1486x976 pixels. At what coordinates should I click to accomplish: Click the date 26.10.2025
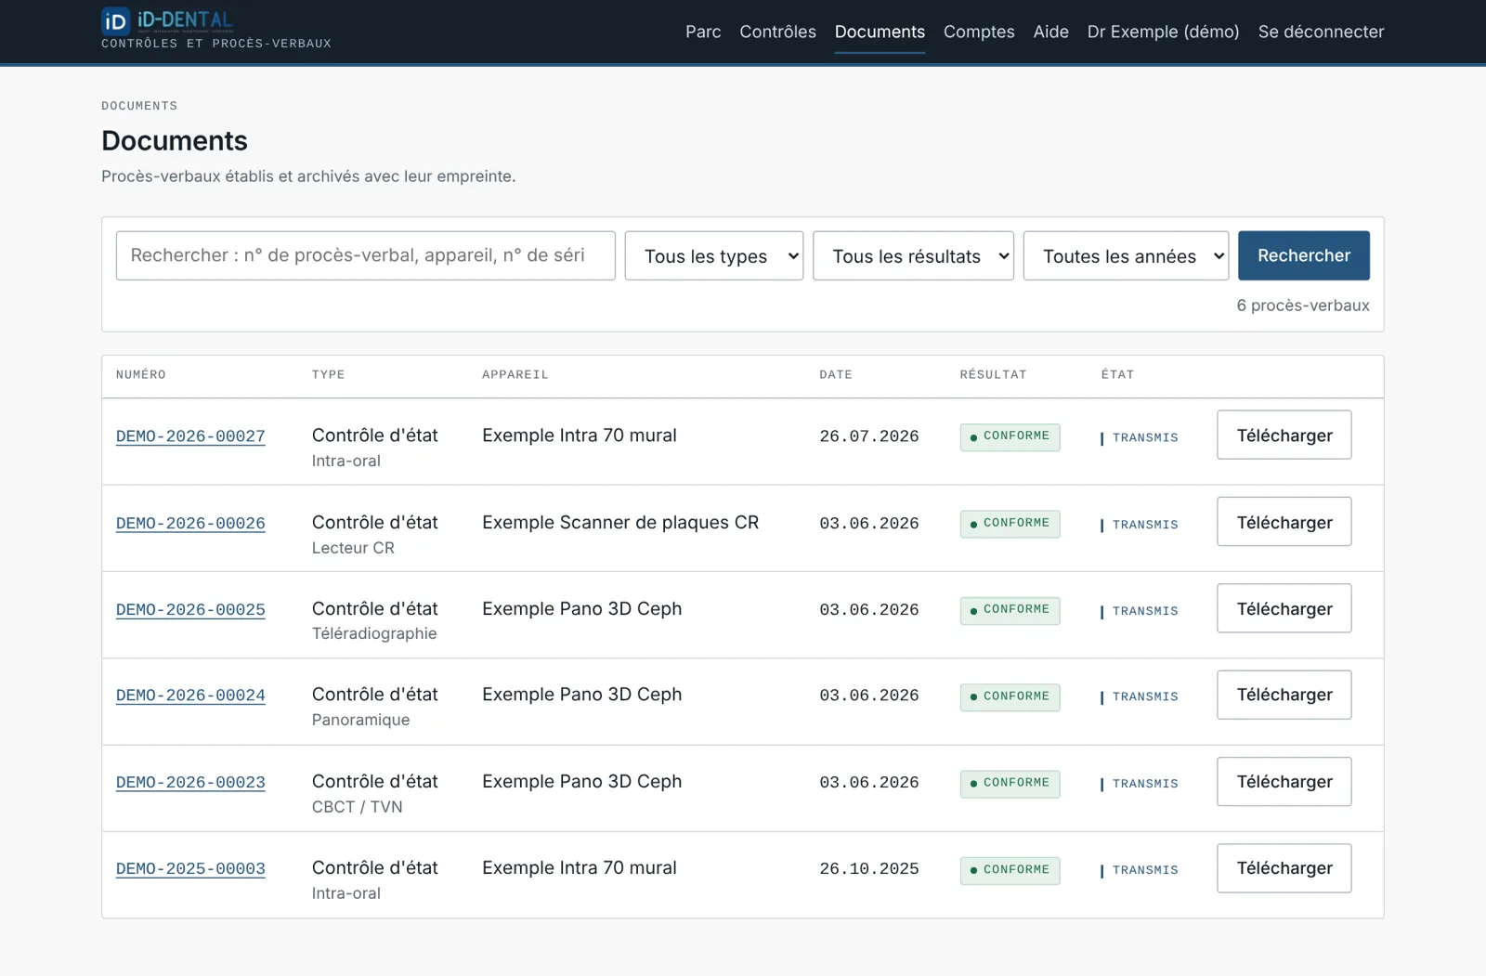(x=869, y=869)
